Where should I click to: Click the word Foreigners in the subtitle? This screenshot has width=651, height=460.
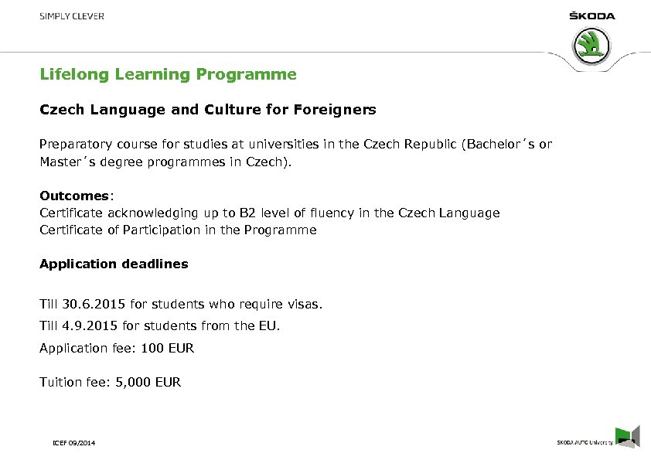(x=335, y=110)
